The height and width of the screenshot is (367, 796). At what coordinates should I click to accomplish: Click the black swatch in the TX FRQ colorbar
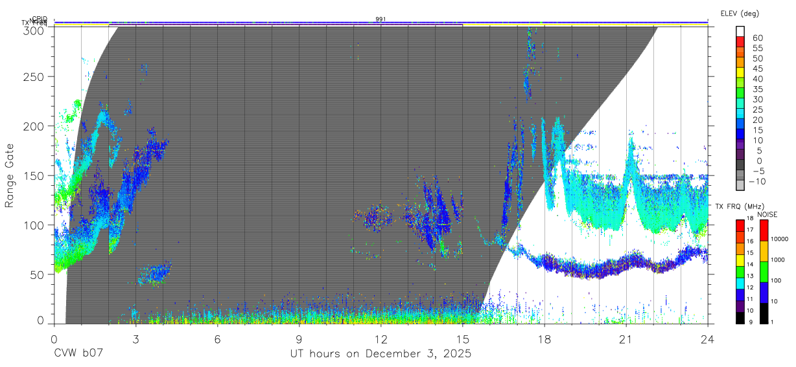coord(740,317)
